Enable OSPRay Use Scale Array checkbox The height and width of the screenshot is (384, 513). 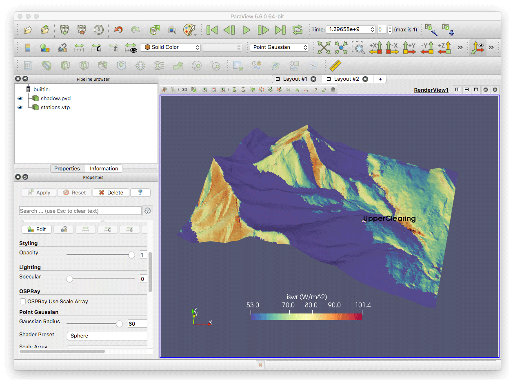click(23, 302)
